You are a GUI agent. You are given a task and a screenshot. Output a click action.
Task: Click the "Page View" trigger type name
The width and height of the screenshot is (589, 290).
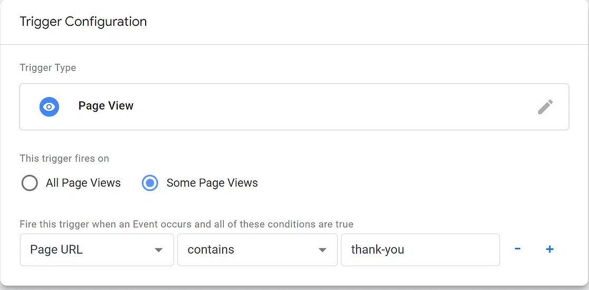tap(106, 106)
